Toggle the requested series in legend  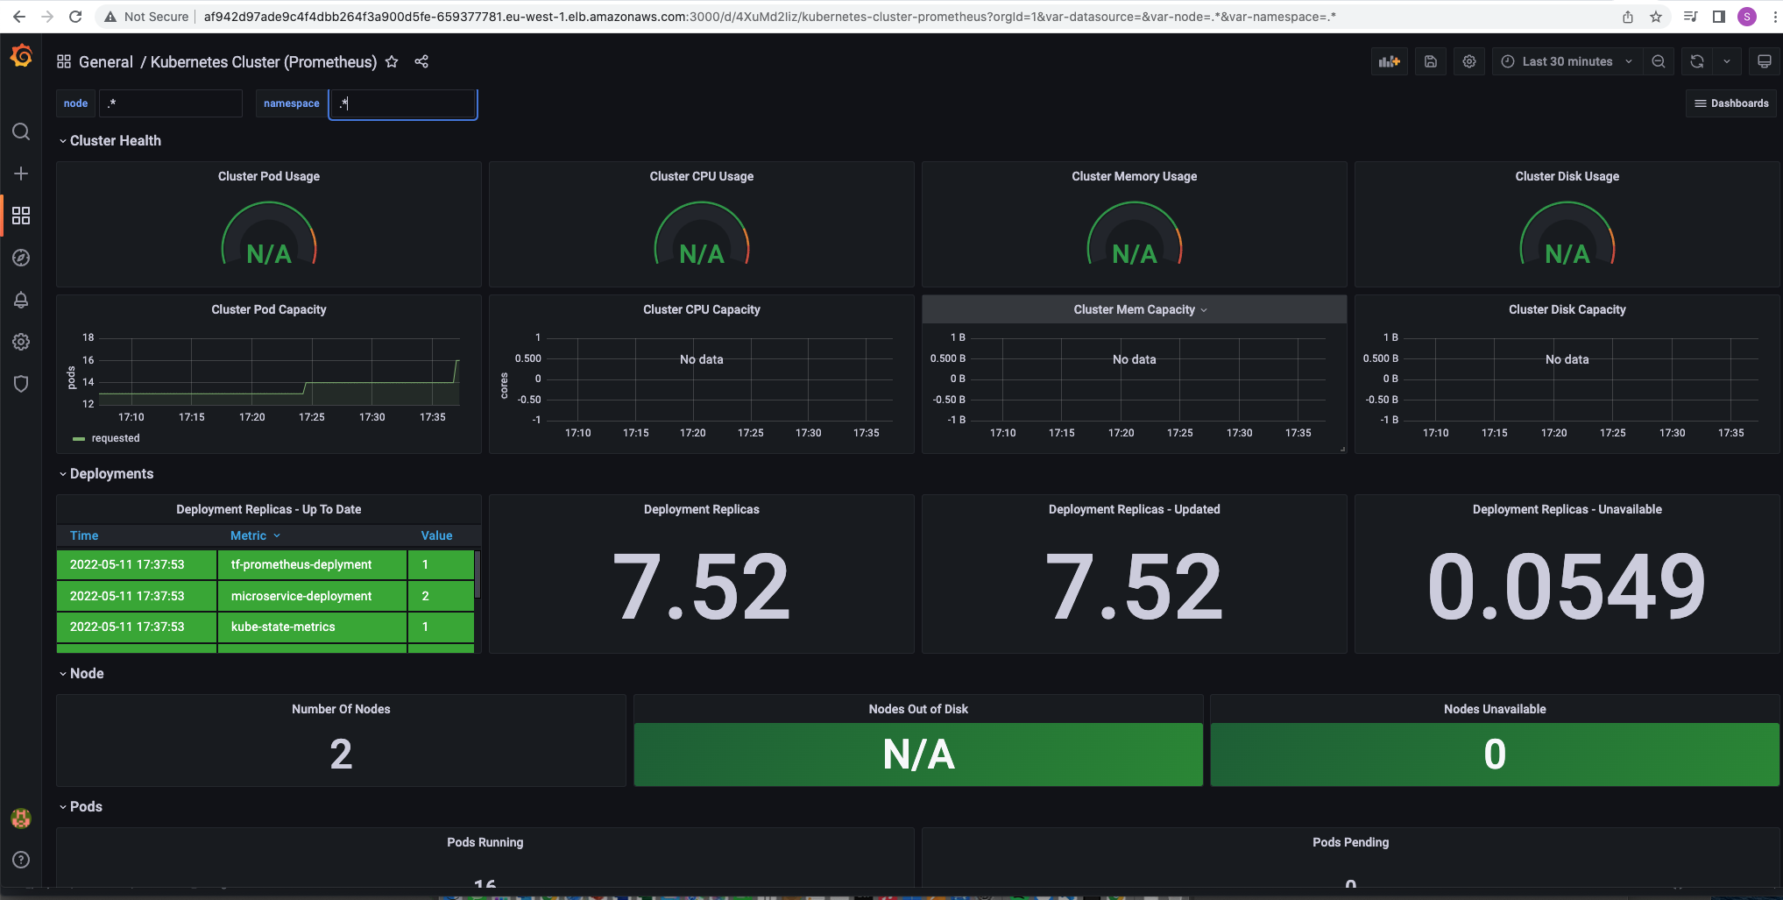click(116, 438)
